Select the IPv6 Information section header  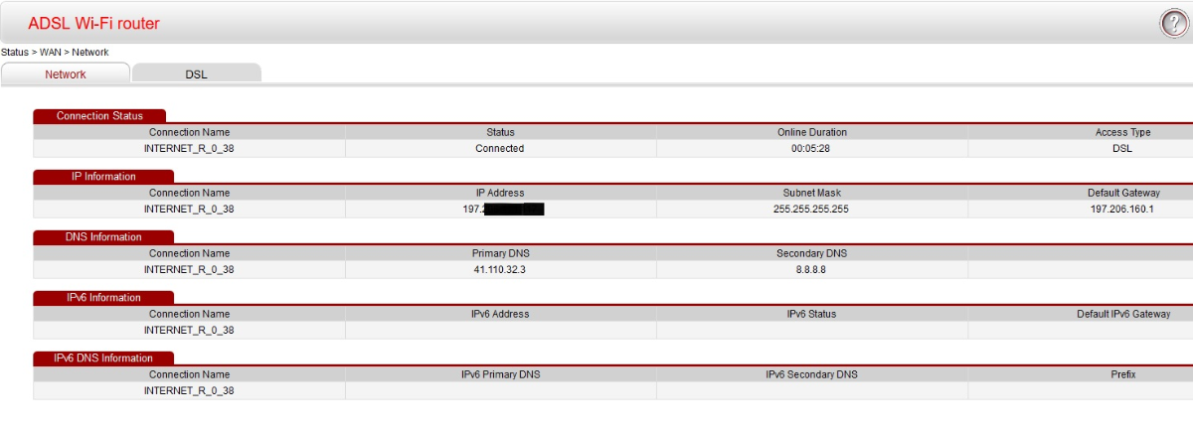point(102,298)
